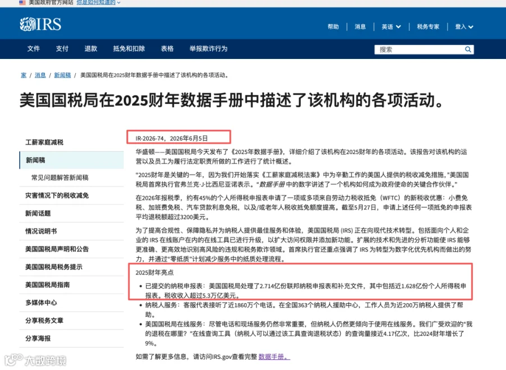The image size is (506, 370).
Task: Open the 表格 navigation menu
Action: pos(167,49)
